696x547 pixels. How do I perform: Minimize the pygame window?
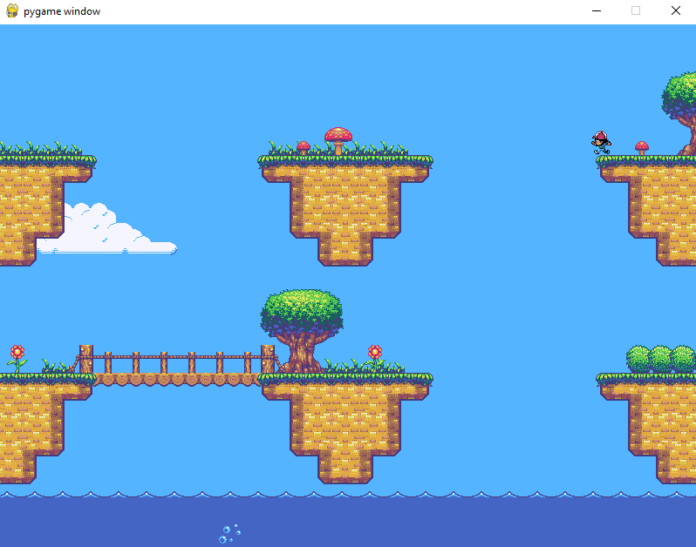(x=597, y=11)
